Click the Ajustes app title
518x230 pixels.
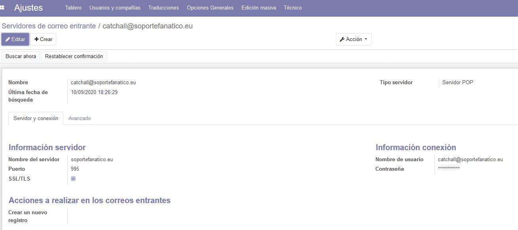[29, 8]
